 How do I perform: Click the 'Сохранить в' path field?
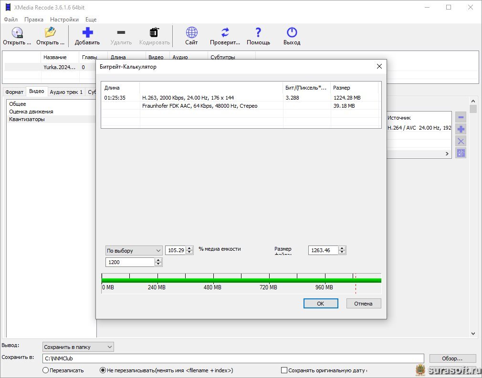tap(233, 358)
